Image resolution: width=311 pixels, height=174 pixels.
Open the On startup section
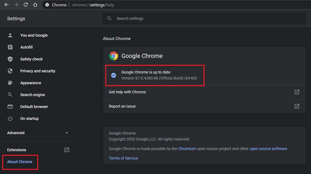[x=29, y=119]
